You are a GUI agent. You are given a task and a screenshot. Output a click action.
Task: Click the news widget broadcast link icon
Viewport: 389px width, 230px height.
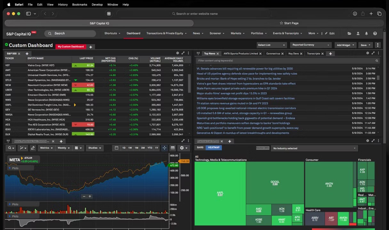(x=198, y=53)
